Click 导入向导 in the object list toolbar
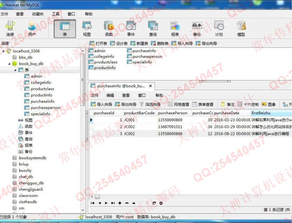This screenshot has width=292, height=223. [182, 44]
